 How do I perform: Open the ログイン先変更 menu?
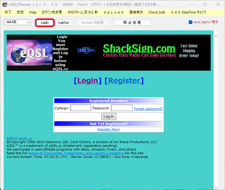click(52, 12)
